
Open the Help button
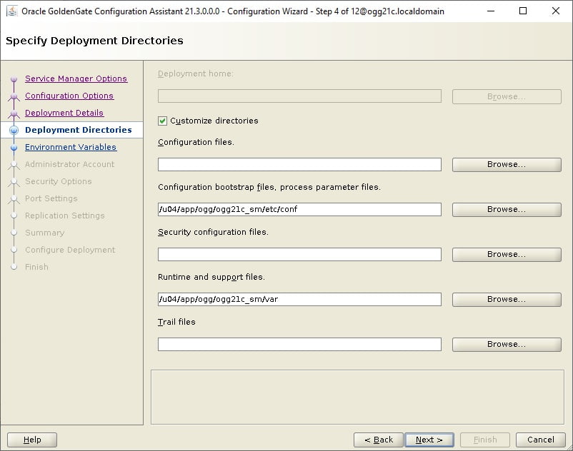32,440
